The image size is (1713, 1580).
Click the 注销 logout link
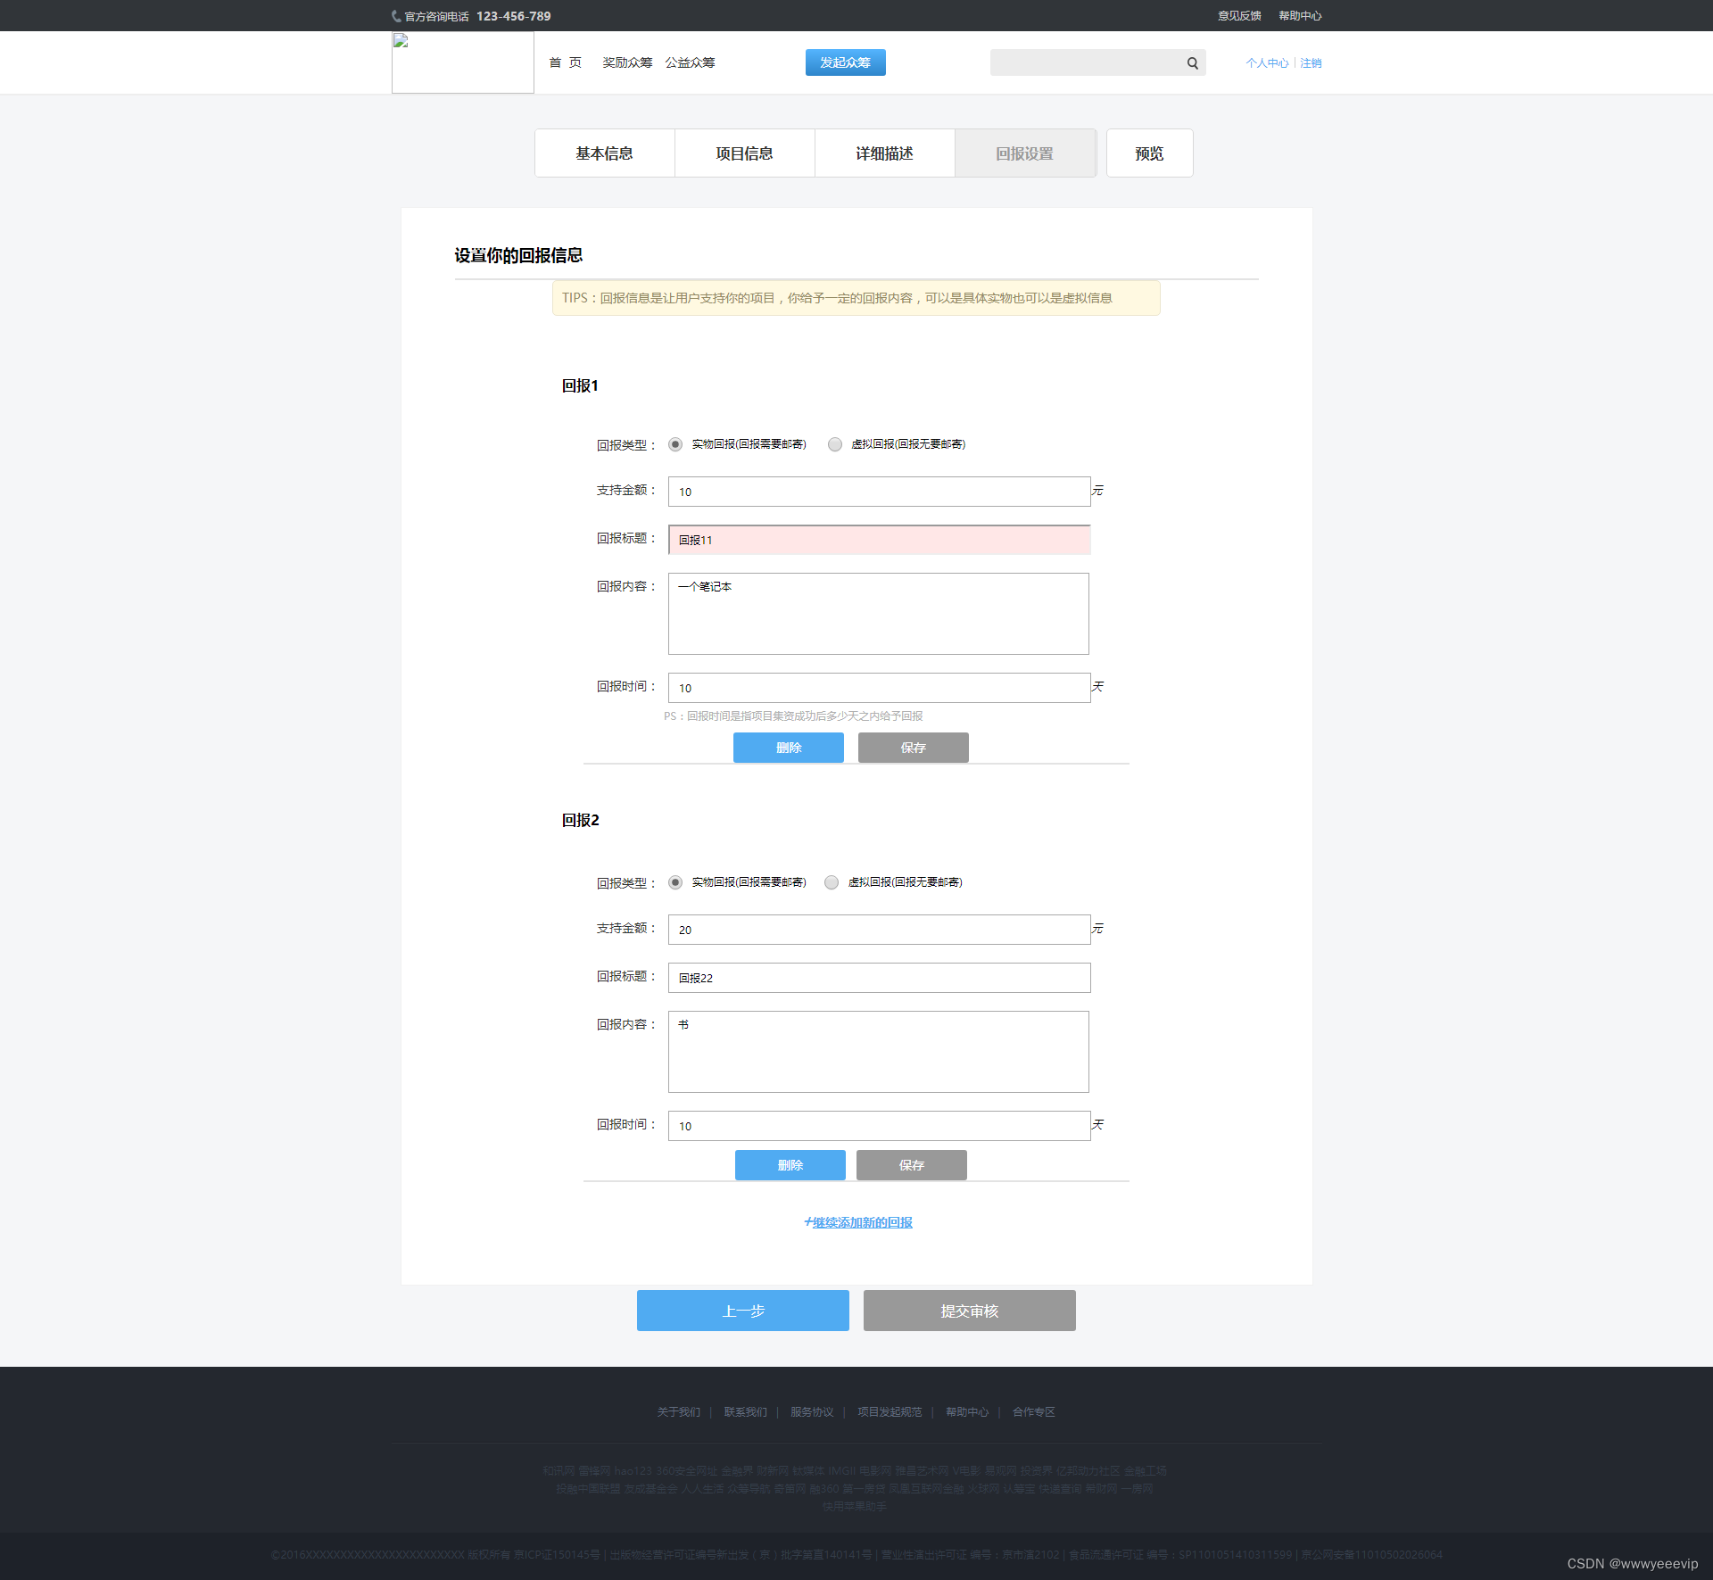click(1311, 63)
